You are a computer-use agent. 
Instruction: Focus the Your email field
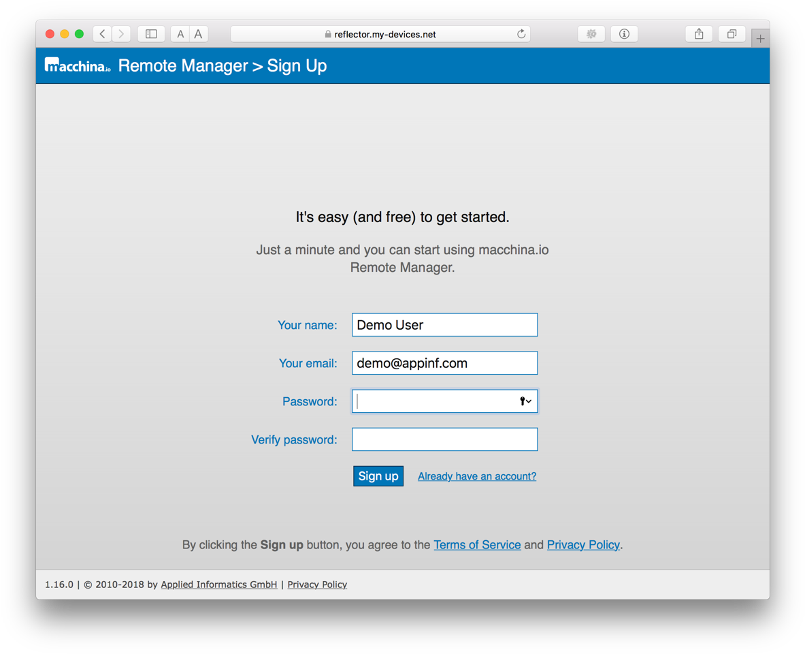point(444,363)
